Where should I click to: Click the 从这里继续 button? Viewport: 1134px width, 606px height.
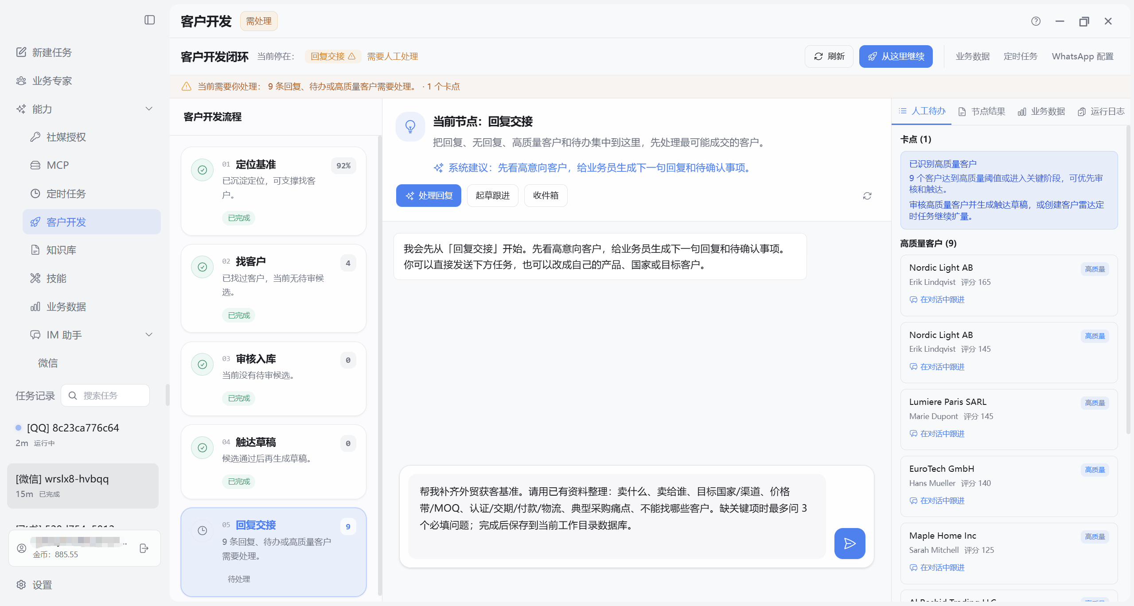tap(896, 57)
